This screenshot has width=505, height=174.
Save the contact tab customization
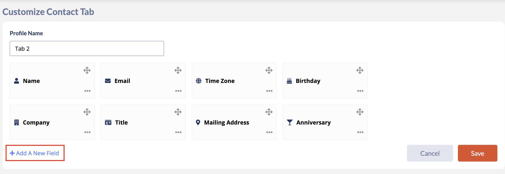click(477, 153)
